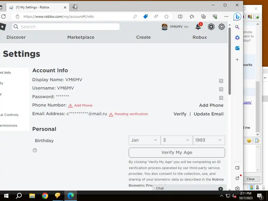This screenshot has height=201, width=268.
Task: Close the My Settings - Roblox tab
Action: [x=65, y=7]
